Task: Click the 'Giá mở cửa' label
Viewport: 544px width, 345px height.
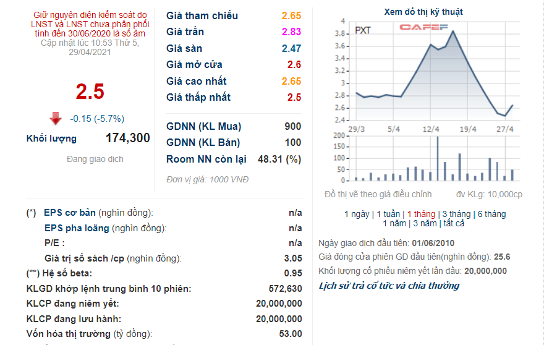Action: [194, 65]
